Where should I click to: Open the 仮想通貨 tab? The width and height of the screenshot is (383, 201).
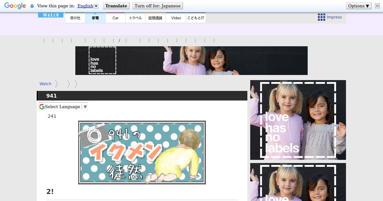pos(156,18)
